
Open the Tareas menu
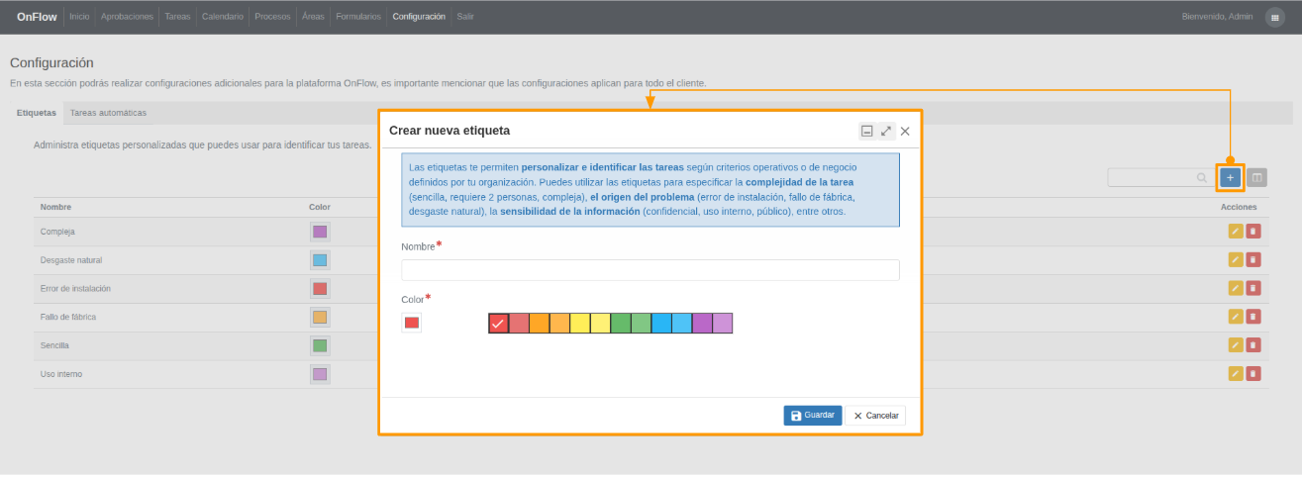pos(178,17)
